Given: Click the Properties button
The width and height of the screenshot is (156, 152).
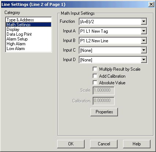Looking at the screenshot, I should 104,112.
